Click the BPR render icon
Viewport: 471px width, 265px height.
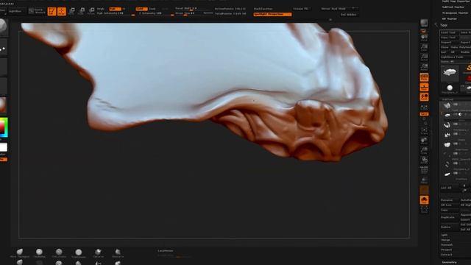tap(424, 23)
